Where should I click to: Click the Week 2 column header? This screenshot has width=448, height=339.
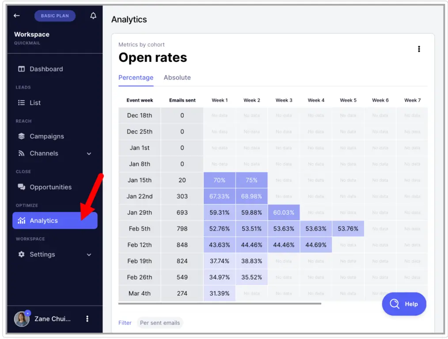click(252, 100)
